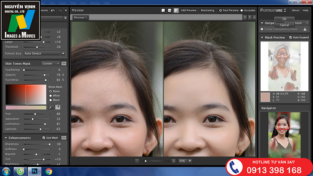This screenshot has height=176, width=313.
Task: Select the eyedropper expand mask tool
Action: point(58,107)
